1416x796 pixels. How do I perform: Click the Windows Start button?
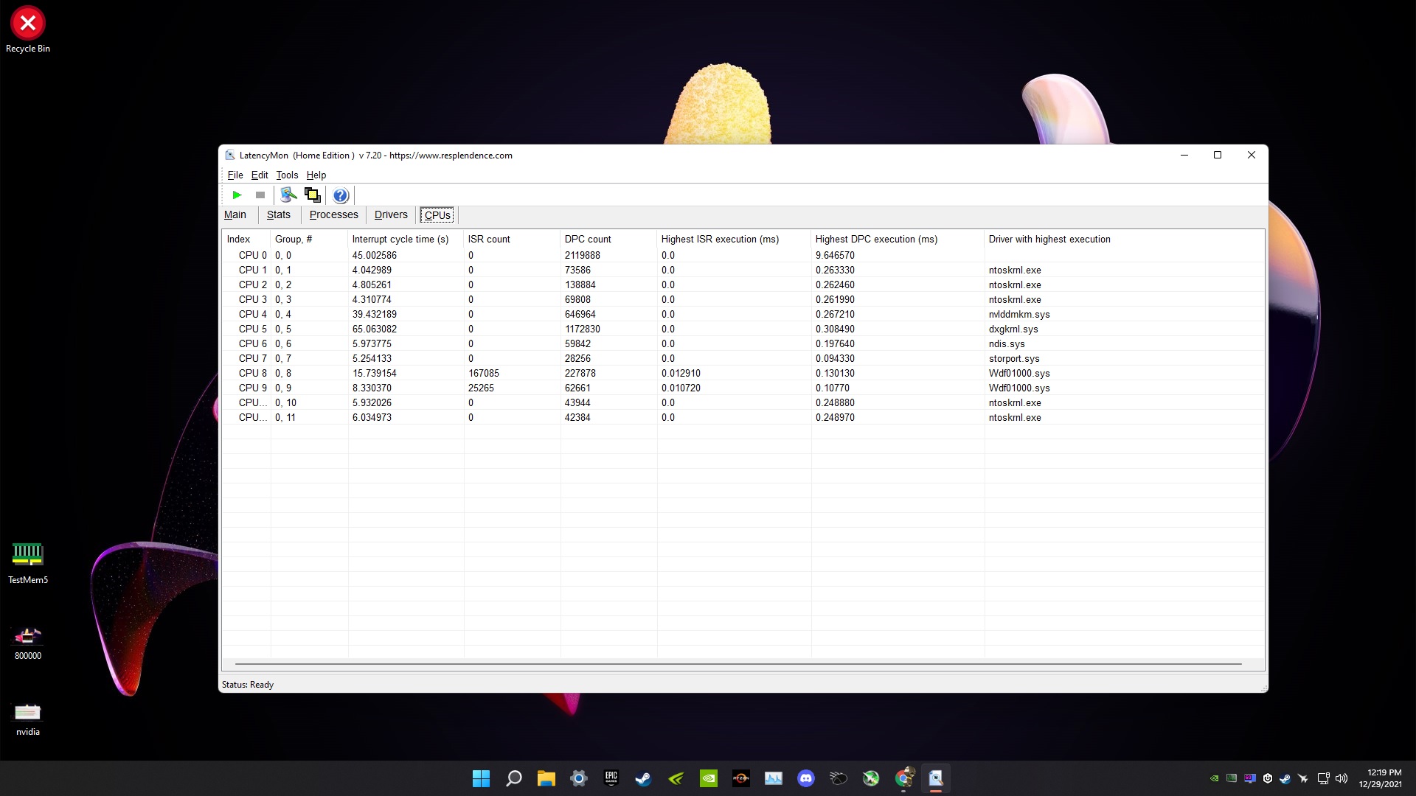481,778
